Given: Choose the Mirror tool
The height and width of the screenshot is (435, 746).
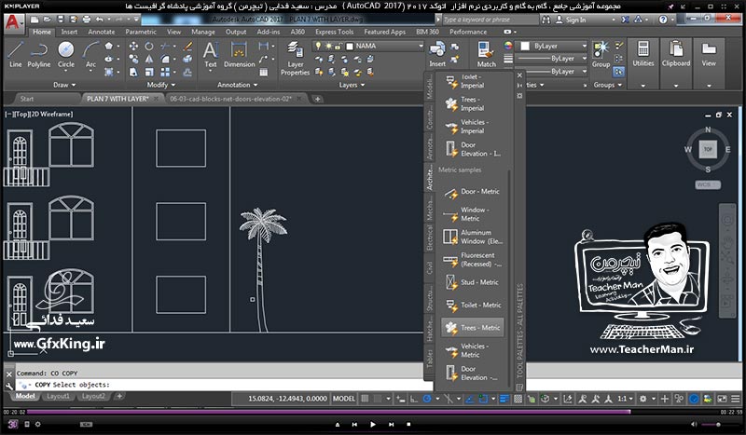Looking at the screenshot, I should click(x=149, y=59).
